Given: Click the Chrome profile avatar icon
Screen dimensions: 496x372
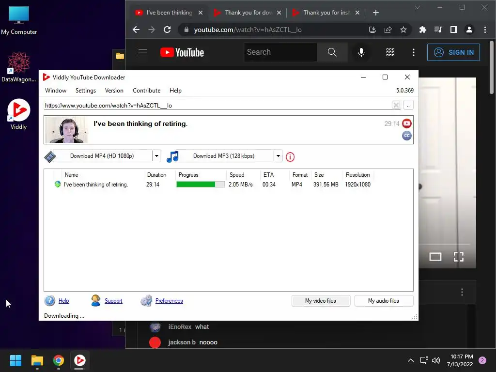Looking at the screenshot, I should 469,30.
